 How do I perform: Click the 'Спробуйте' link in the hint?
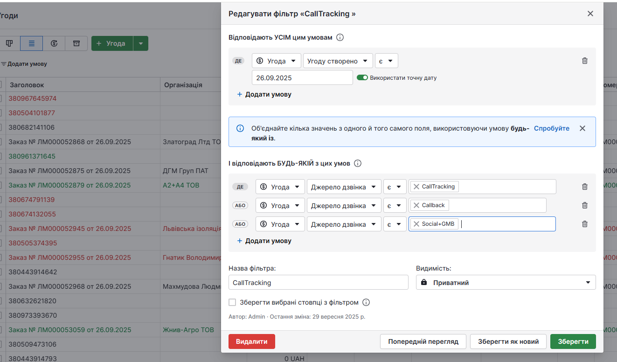pos(552,128)
